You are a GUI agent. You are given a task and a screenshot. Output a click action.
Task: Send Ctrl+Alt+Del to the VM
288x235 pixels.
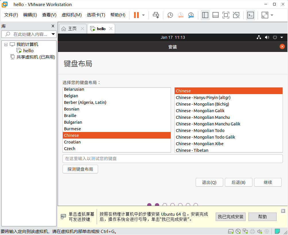click(156, 15)
